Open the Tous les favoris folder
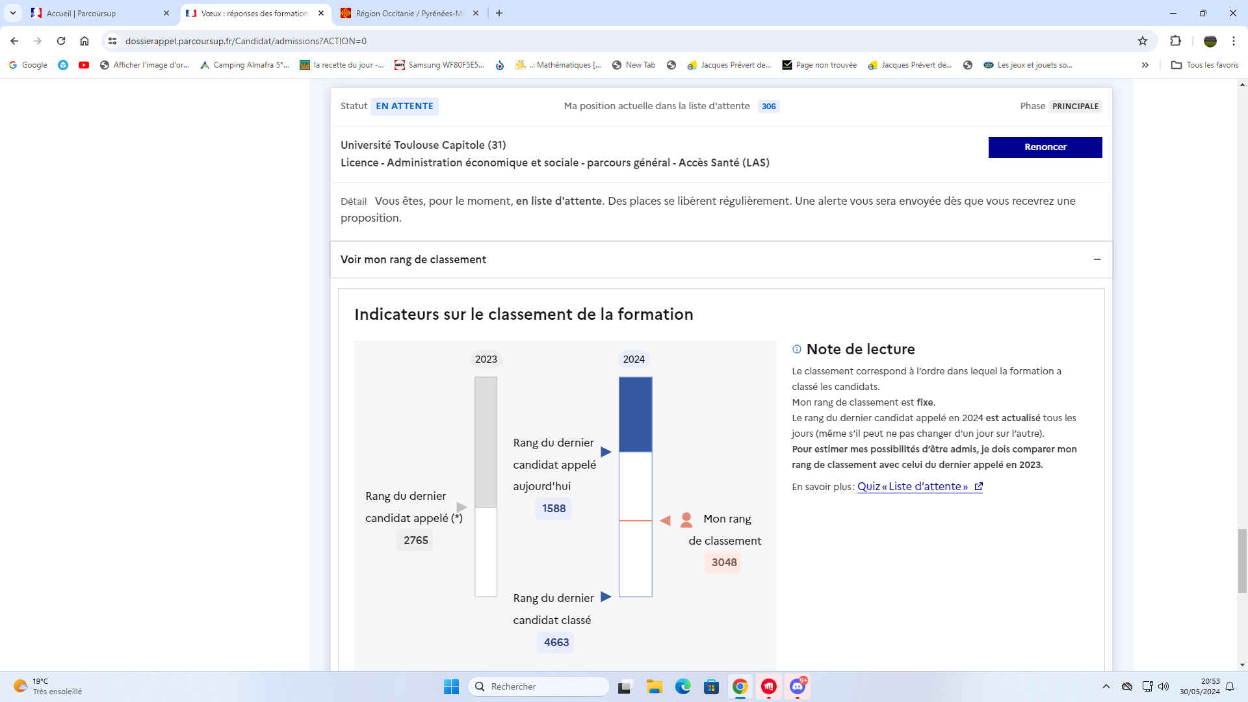This screenshot has width=1248, height=702. (x=1204, y=65)
